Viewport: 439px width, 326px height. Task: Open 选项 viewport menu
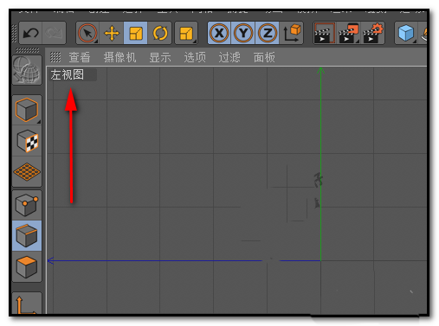(195, 57)
